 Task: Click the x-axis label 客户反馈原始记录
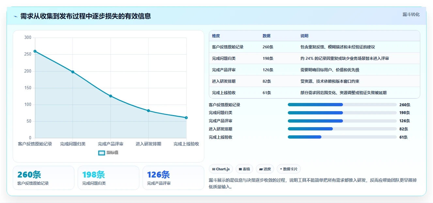tap(35, 144)
